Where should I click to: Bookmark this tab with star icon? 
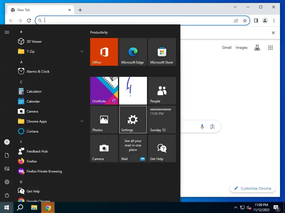245,21
